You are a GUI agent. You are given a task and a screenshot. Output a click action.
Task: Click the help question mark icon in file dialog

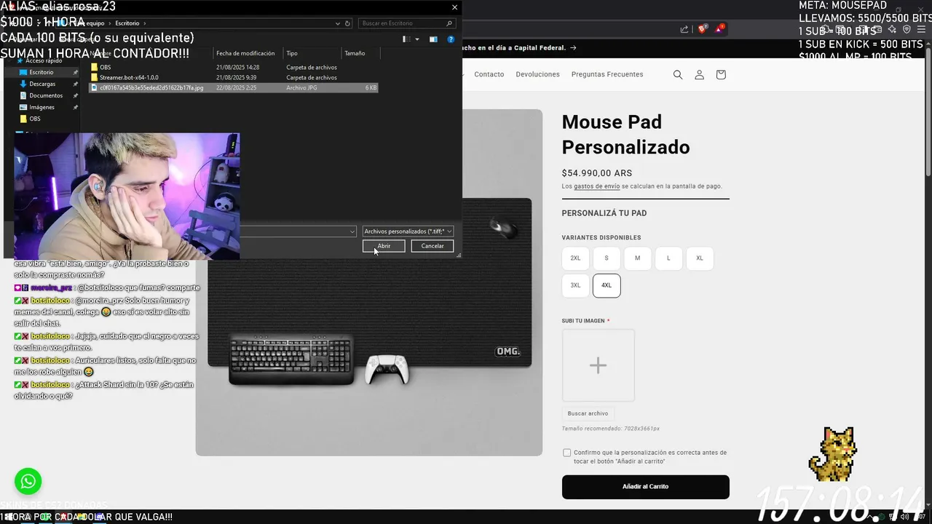(451, 39)
